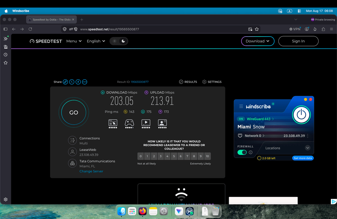Start test with GO button
The image size is (337, 219).
(74, 113)
